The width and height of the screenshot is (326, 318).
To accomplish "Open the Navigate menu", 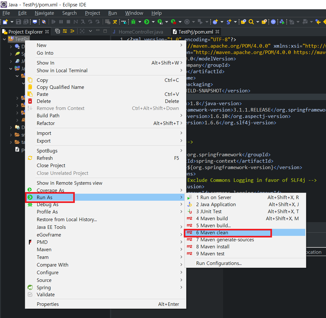I will coord(44,13).
